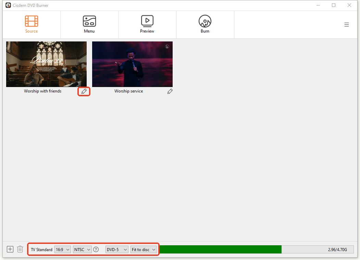Change NTSC to another TV standard

(82, 249)
